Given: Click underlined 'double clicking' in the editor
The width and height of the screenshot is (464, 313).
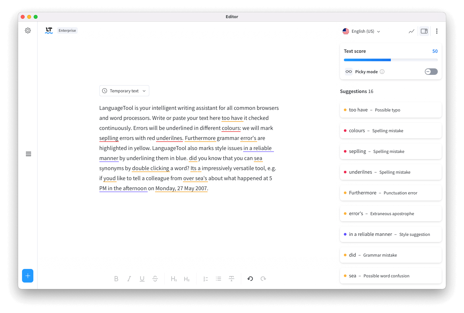Looking at the screenshot, I should (151, 168).
